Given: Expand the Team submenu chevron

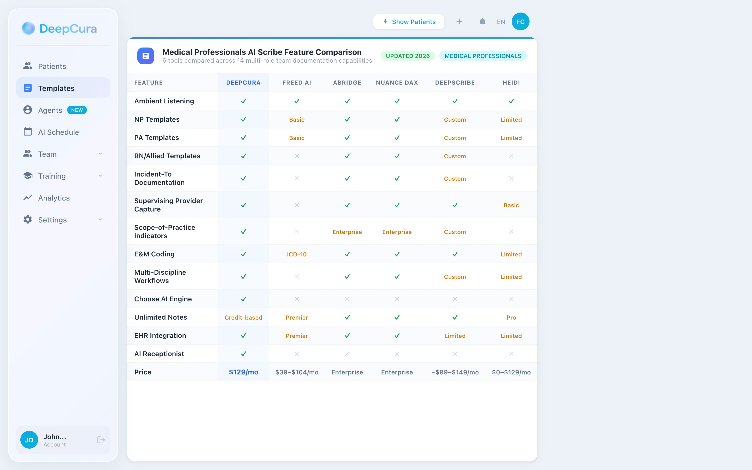Looking at the screenshot, I should click(100, 154).
